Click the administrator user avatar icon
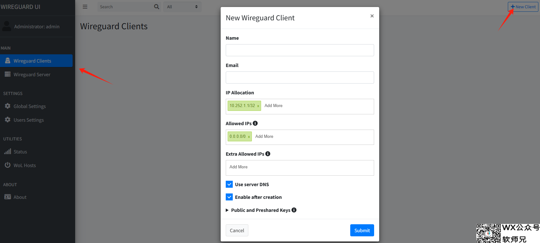This screenshot has width=540, height=243. 7,26
